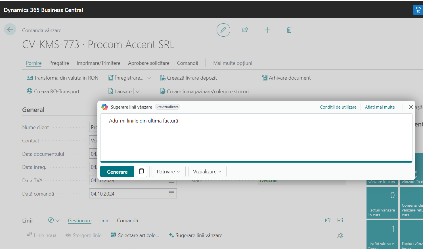The width and height of the screenshot is (423, 249).
Task: Click the Aflați mai multe link
Action: [380, 107]
